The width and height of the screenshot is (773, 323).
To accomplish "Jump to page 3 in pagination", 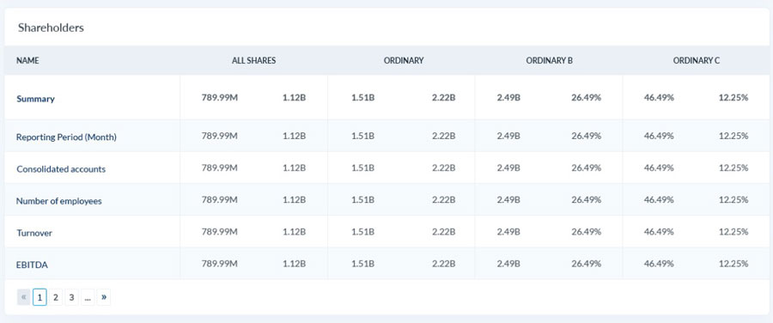I will [71, 297].
